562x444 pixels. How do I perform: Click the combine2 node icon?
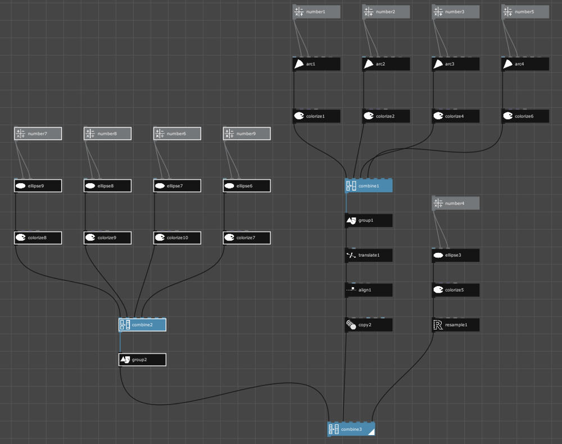click(125, 325)
